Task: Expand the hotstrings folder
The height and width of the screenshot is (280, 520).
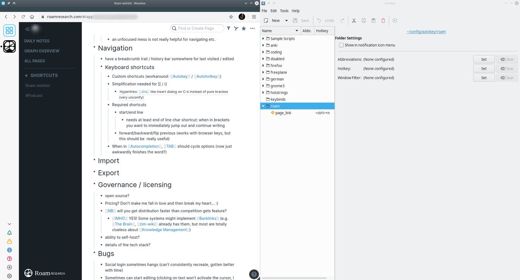Action: (263, 92)
